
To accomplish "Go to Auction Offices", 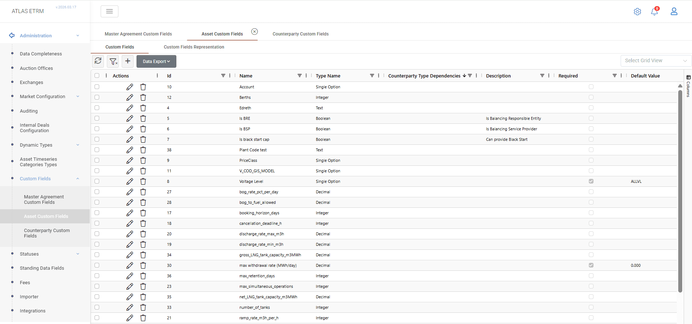I will point(36,68).
